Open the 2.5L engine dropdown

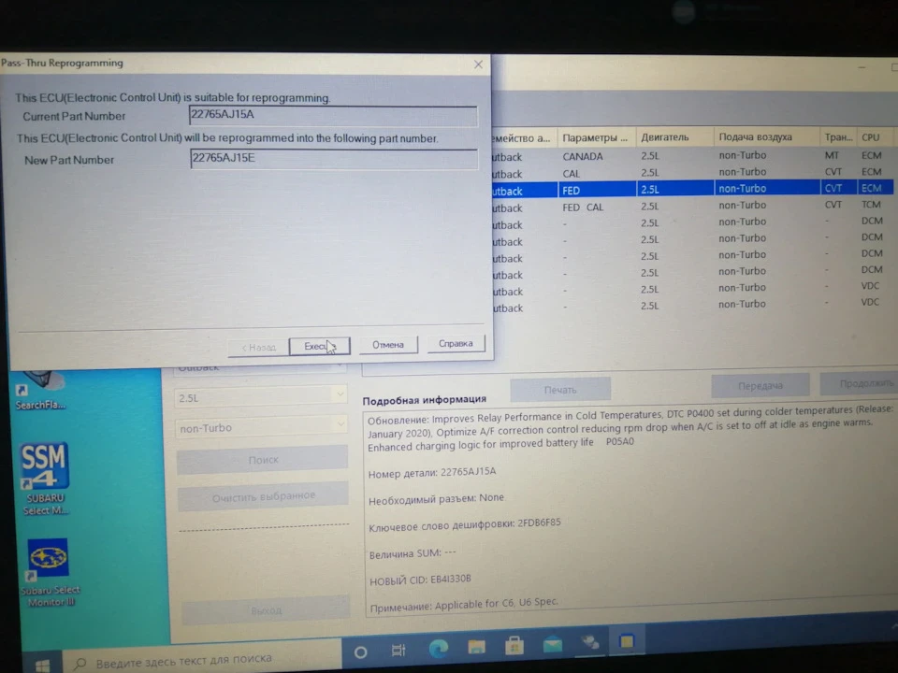(261, 397)
